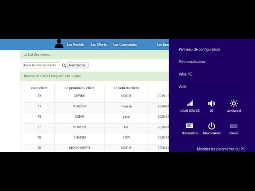Click the MOUKHAMED first name cell
The height and width of the screenshot is (191, 255).
(x=80, y=148)
